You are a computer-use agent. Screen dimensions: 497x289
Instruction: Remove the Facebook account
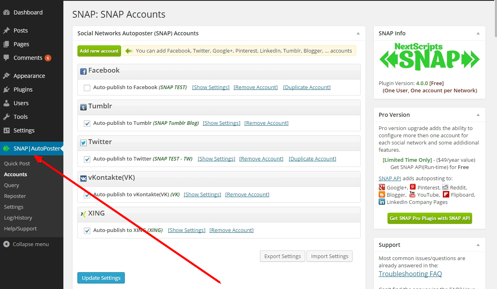pyautogui.click(x=256, y=87)
